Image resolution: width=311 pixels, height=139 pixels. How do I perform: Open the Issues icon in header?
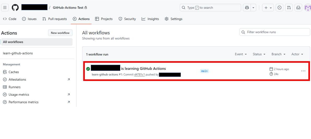click(279, 8)
